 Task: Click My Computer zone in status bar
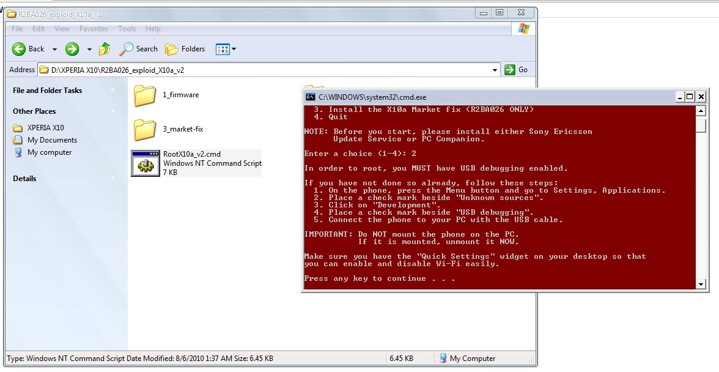[467, 359]
